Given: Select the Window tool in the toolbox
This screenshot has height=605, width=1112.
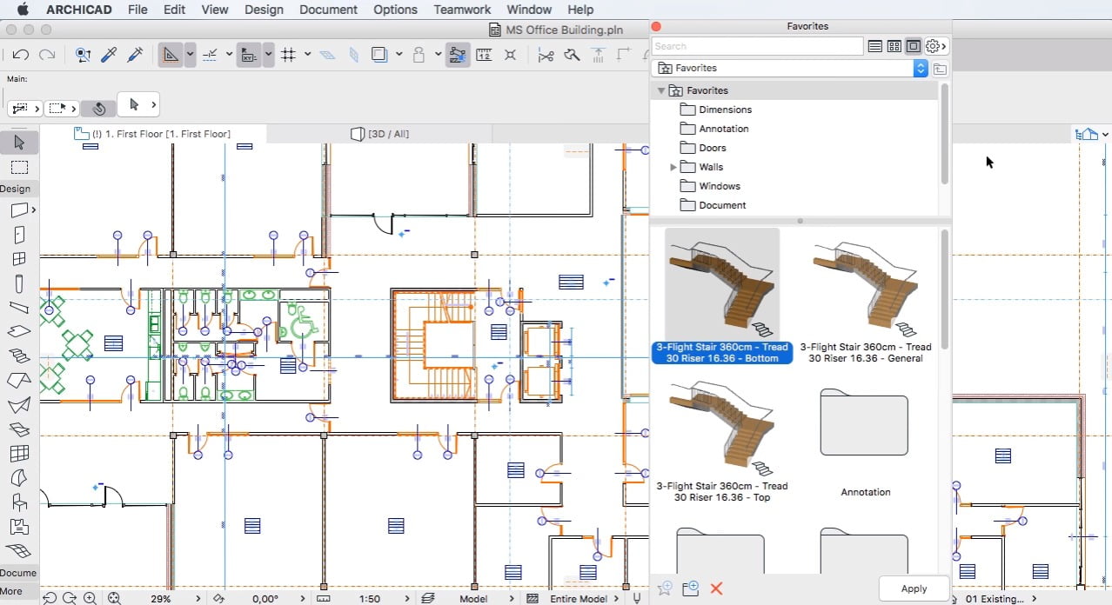Looking at the screenshot, I should coord(19,259).
